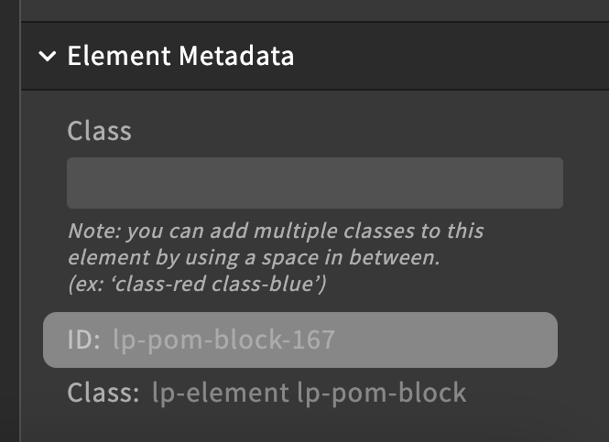Click the lp-element class name
This screenshot has height=442, width=609.
[219, 393]
